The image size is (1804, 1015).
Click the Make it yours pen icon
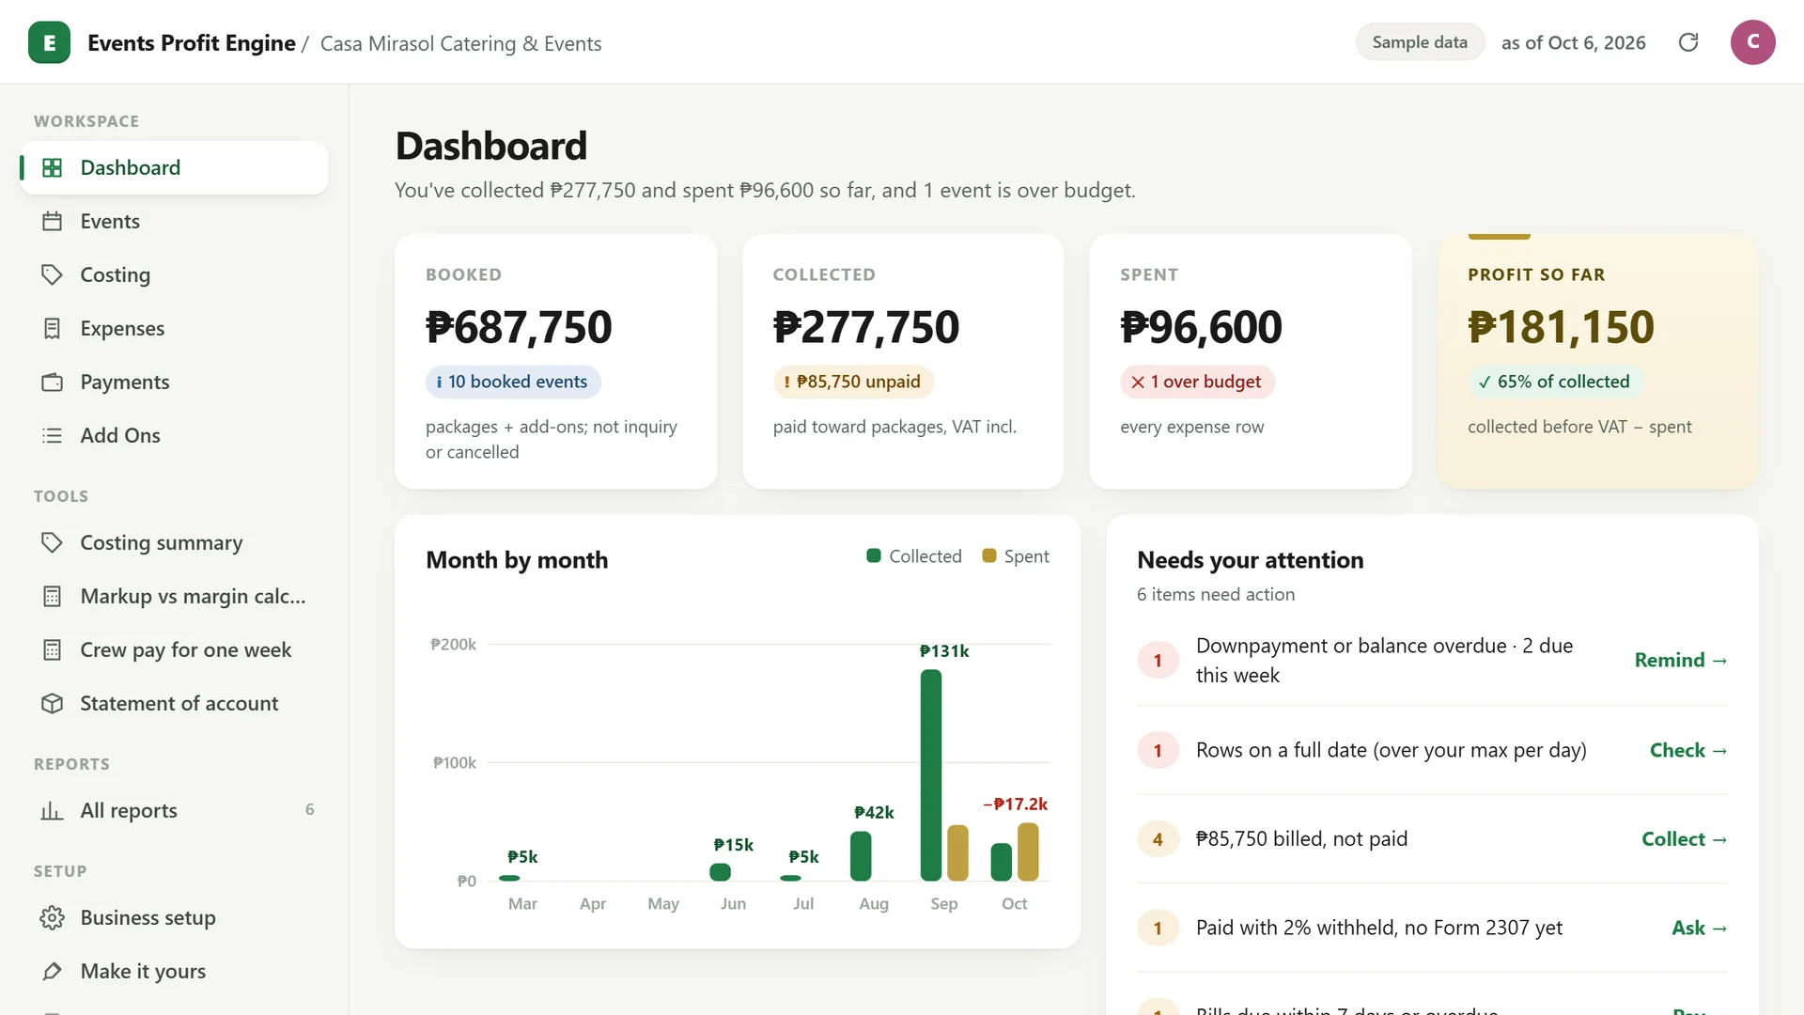(x=53, y=971)
